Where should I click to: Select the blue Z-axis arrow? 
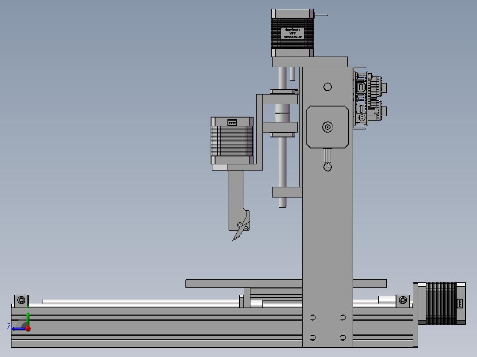click(x=18, y=328)
